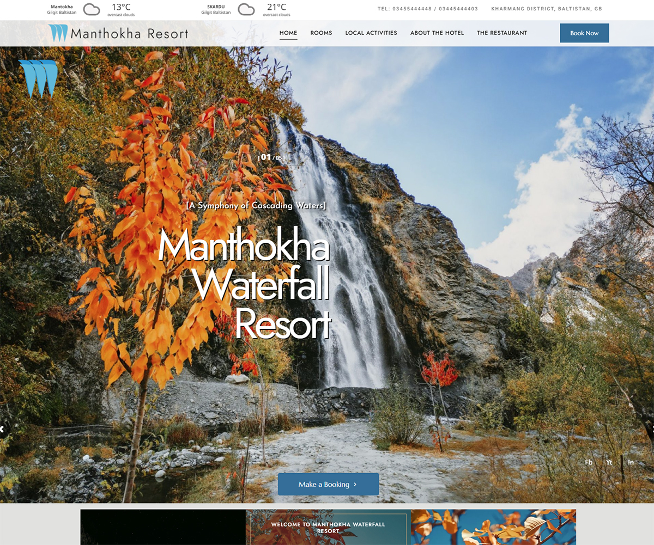This screenshot has height=545, width=654.
Task: Click the autumn leaves thumbnail image
Action: (493, 527)
